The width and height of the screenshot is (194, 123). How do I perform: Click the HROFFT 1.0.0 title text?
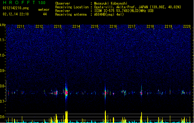[24, 2]
